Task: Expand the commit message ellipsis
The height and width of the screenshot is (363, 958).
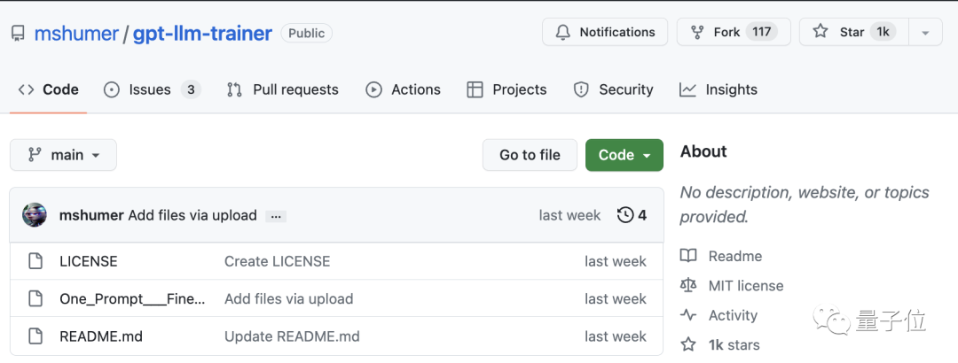Action: (x=276, y=215)
